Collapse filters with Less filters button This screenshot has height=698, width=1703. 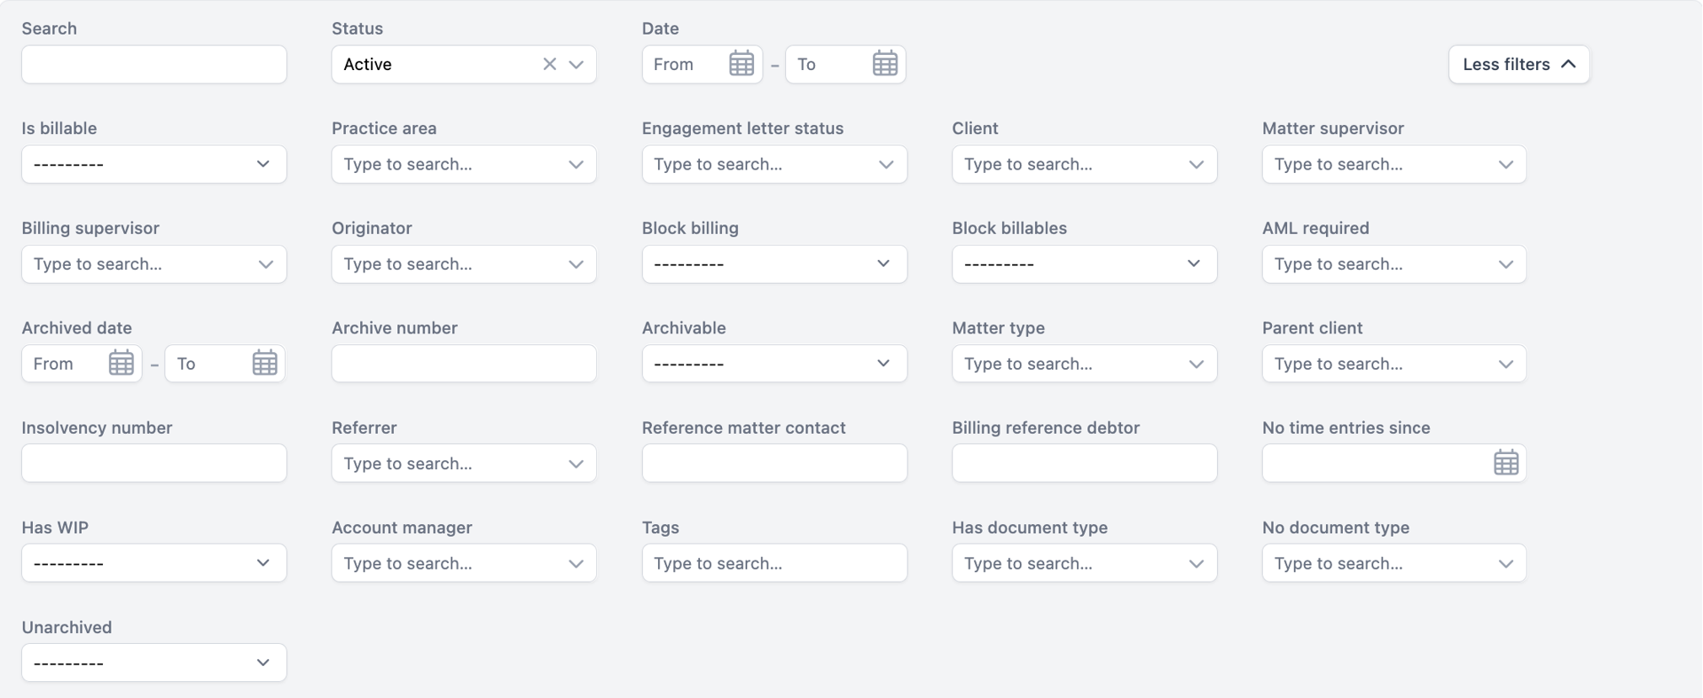[x=1519, y=64]
